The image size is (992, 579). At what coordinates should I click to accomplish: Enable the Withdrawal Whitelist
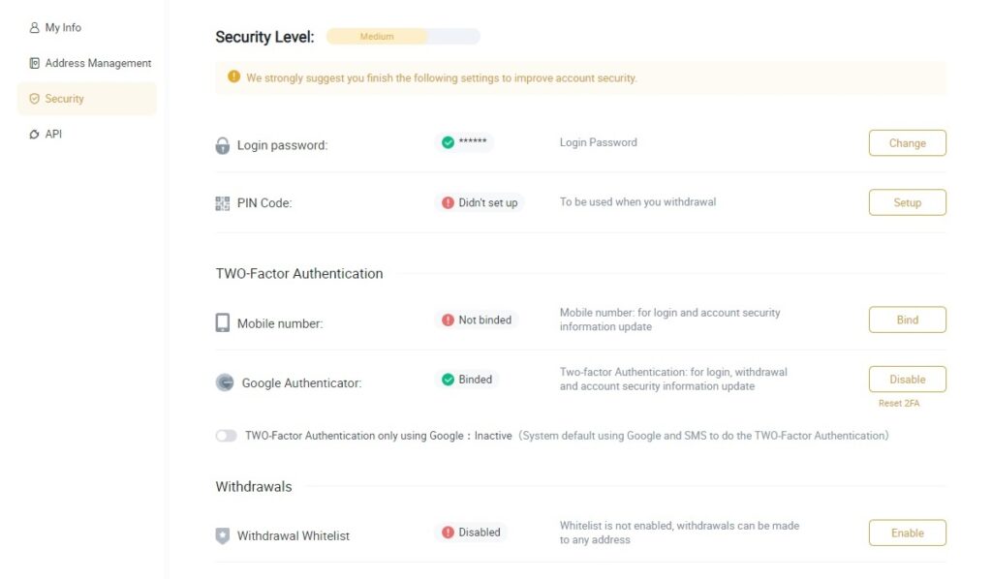point(907,533)
